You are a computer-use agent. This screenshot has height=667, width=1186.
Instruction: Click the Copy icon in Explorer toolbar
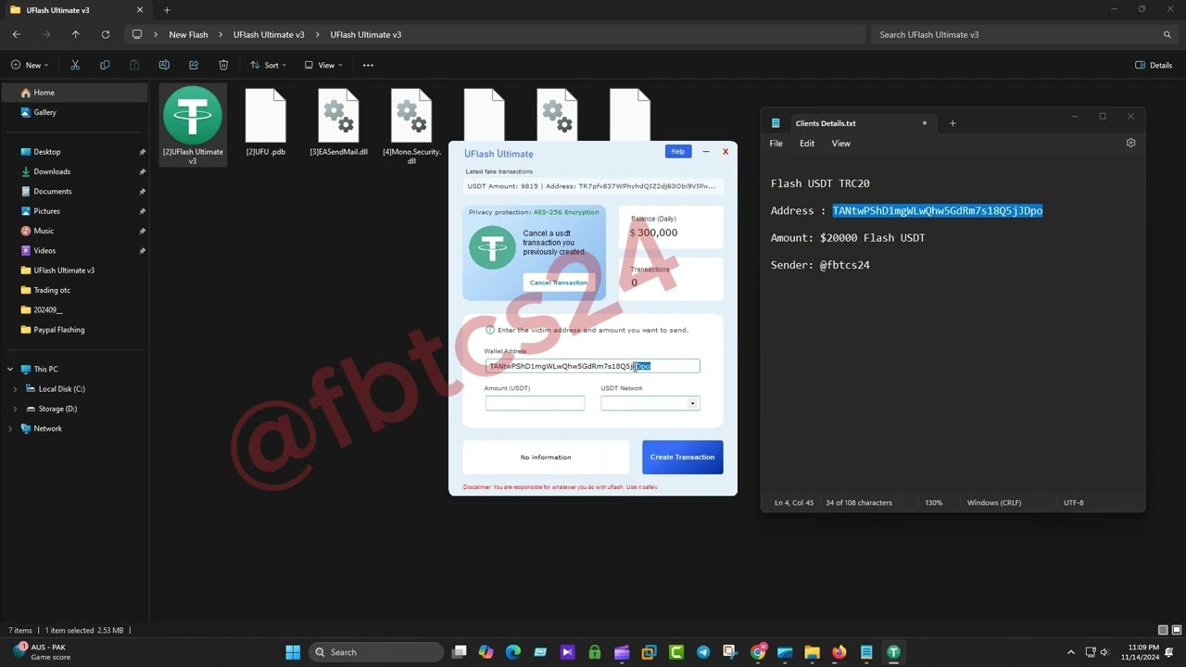105,65
